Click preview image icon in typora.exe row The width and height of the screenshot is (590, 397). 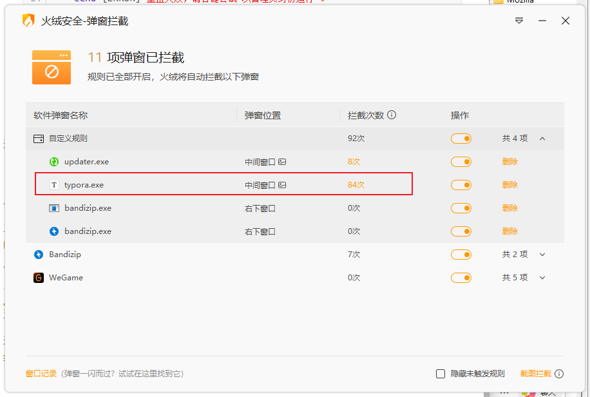pos(282,185)
